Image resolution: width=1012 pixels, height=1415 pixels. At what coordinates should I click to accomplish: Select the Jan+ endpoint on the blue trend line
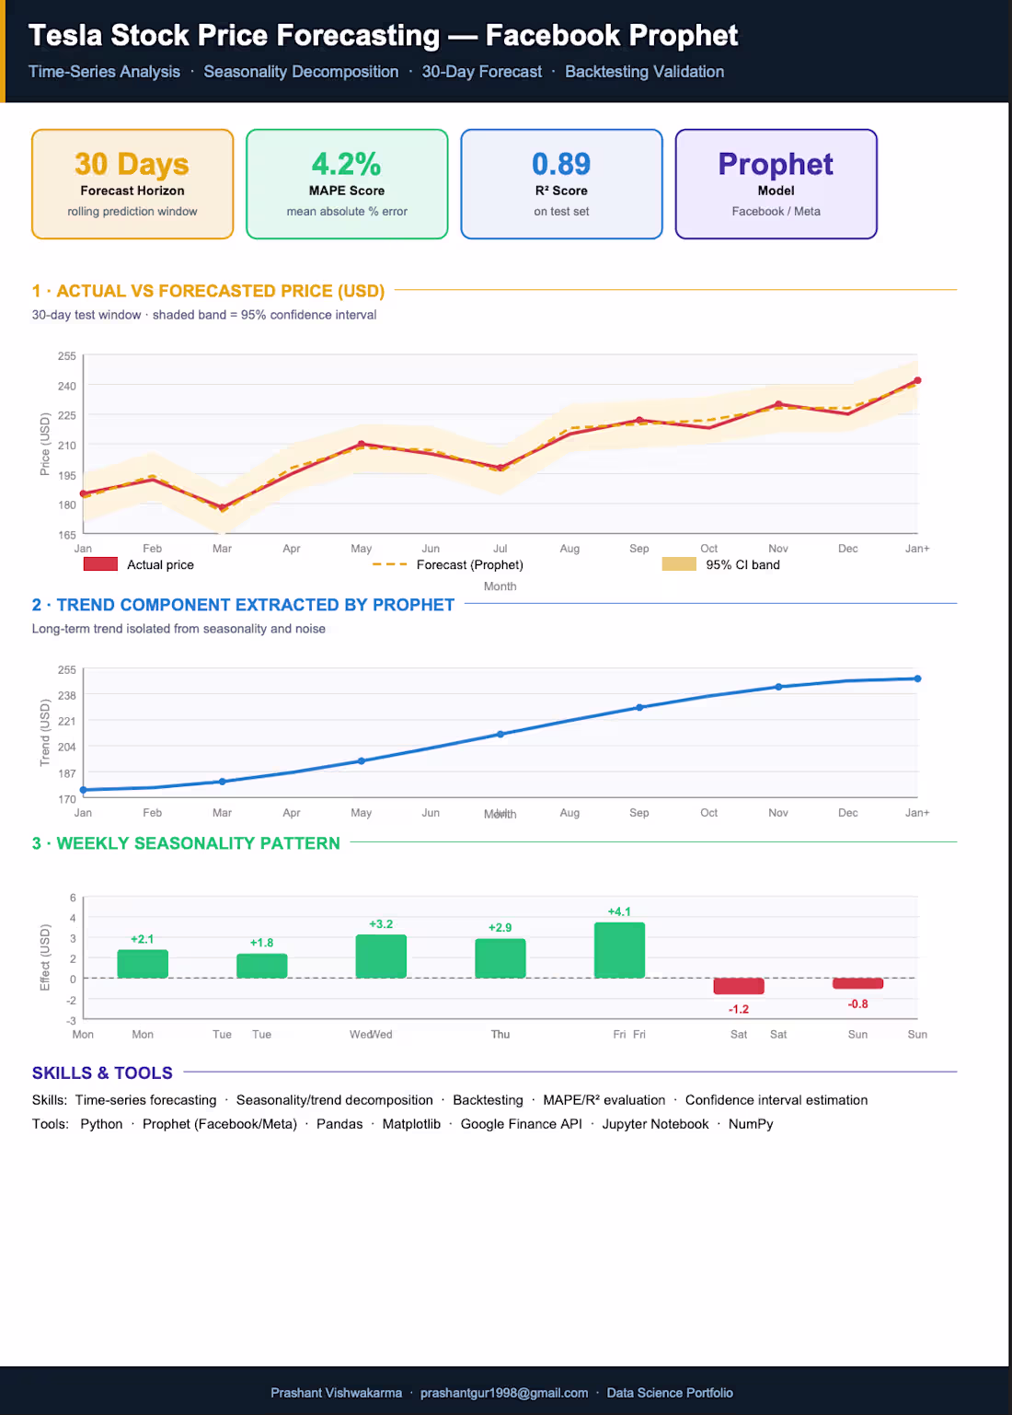(x=917, y=679)
